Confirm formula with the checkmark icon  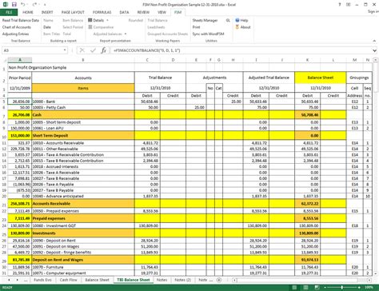(x=93, y=50)
